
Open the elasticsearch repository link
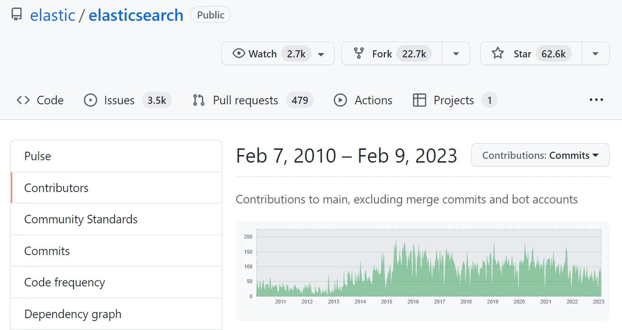[136, 15]
